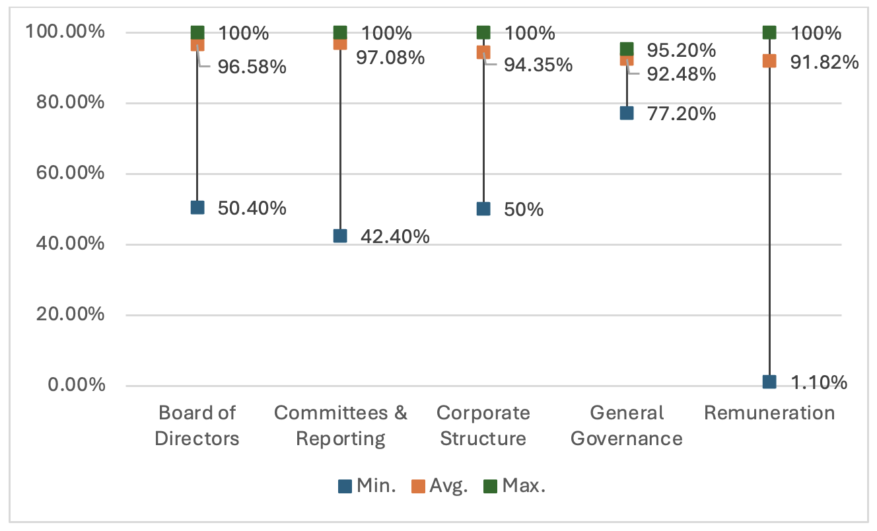This screenshot has width=877, height=531.
Task: Click the Avg. legend orange swatch
Action: click(x=417, y=487)
